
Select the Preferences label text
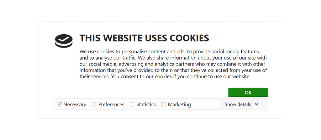point(111,105)
